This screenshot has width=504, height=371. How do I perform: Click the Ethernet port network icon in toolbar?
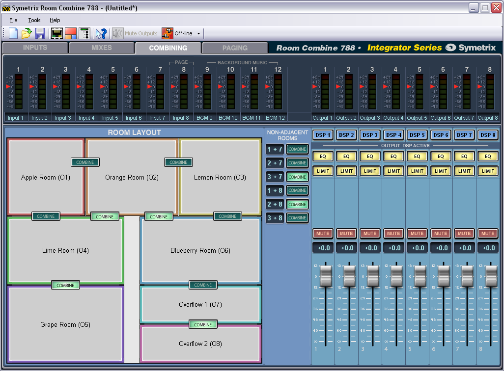click(57, 33)
